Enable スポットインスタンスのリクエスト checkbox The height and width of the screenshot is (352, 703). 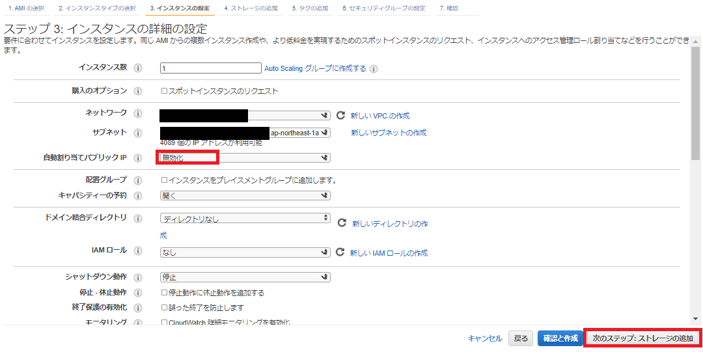164,91
